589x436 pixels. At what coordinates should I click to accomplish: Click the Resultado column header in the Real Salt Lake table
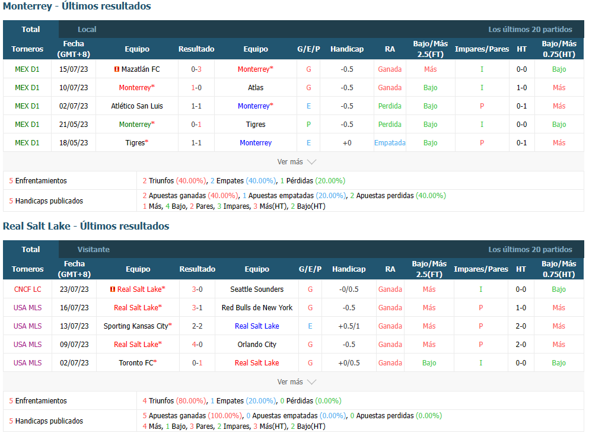[197, 269]
